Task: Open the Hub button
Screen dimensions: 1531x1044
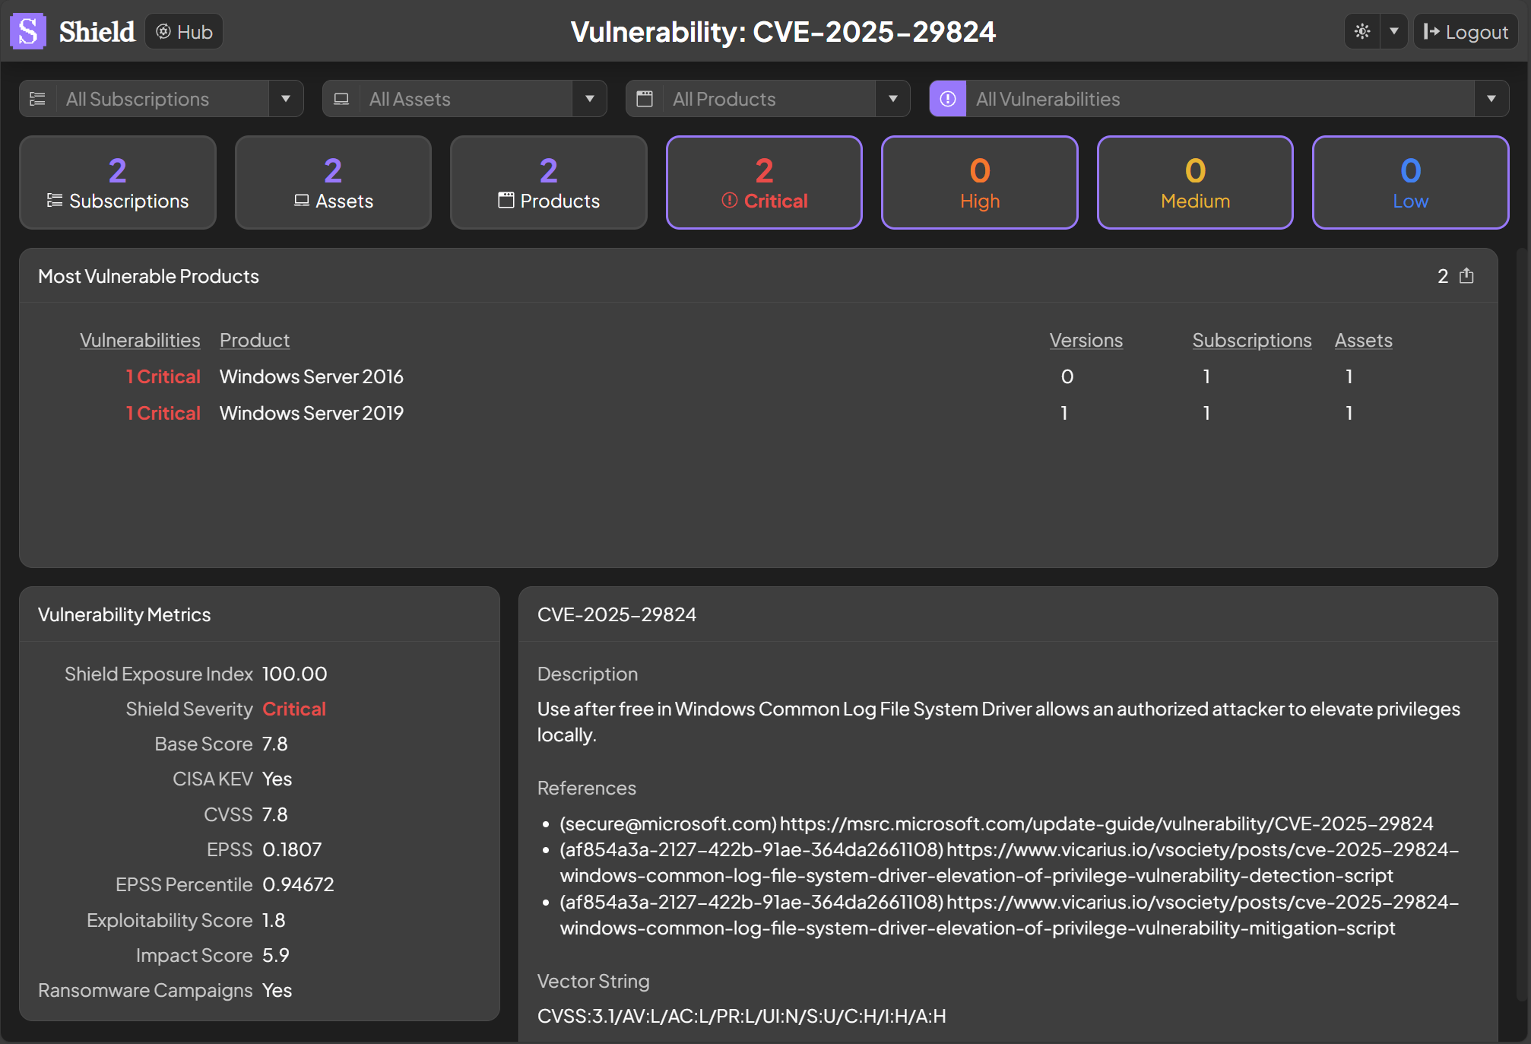Action: tap(184, 31)
